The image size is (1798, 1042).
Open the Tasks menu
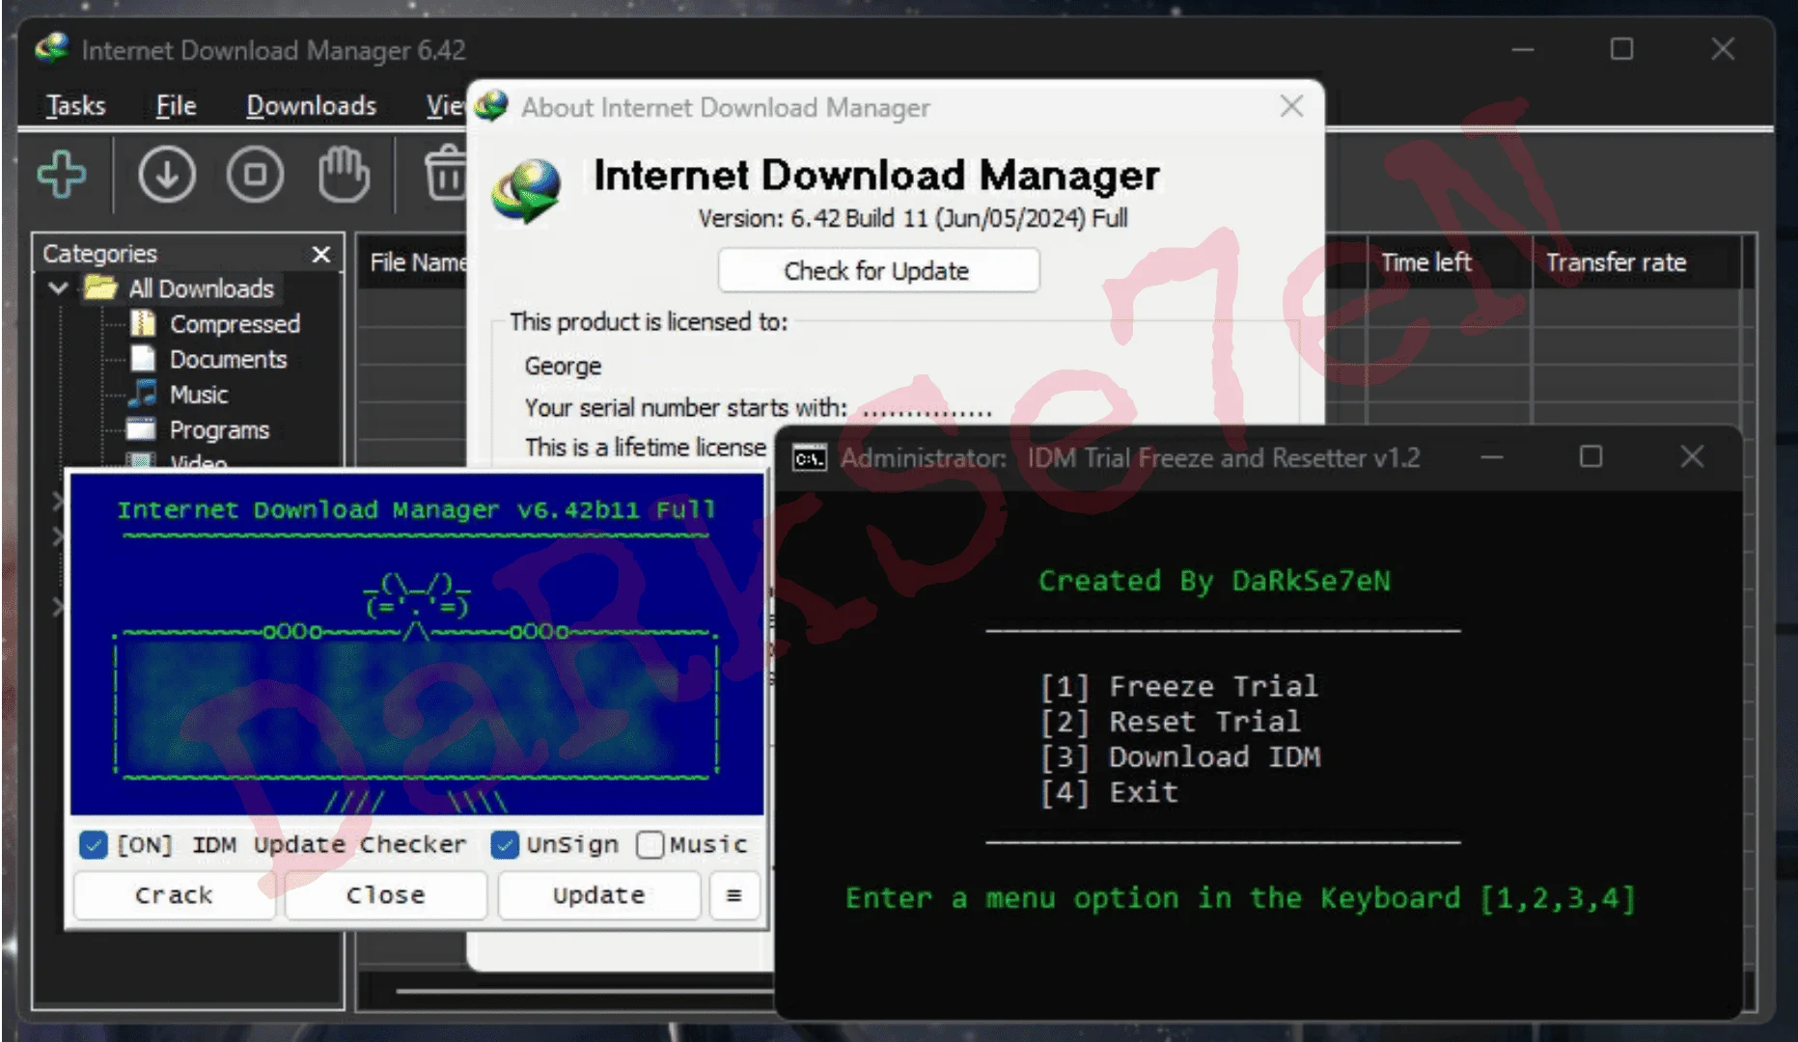coord(76,105)
